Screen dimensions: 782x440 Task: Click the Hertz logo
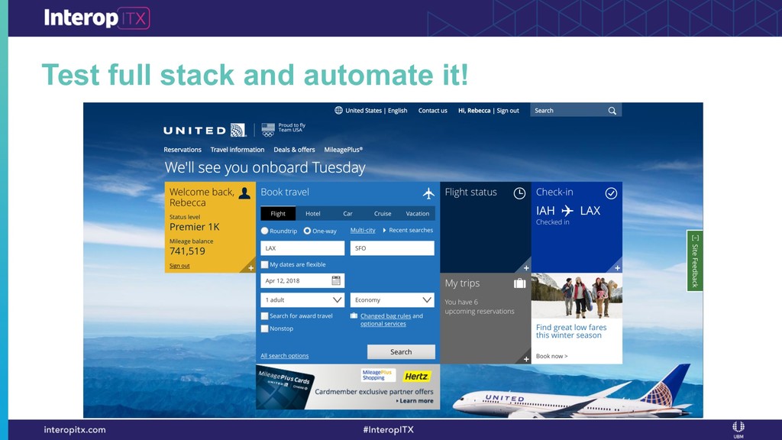(416, 377)
